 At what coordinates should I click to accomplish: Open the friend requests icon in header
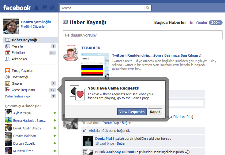pos(37,8)
